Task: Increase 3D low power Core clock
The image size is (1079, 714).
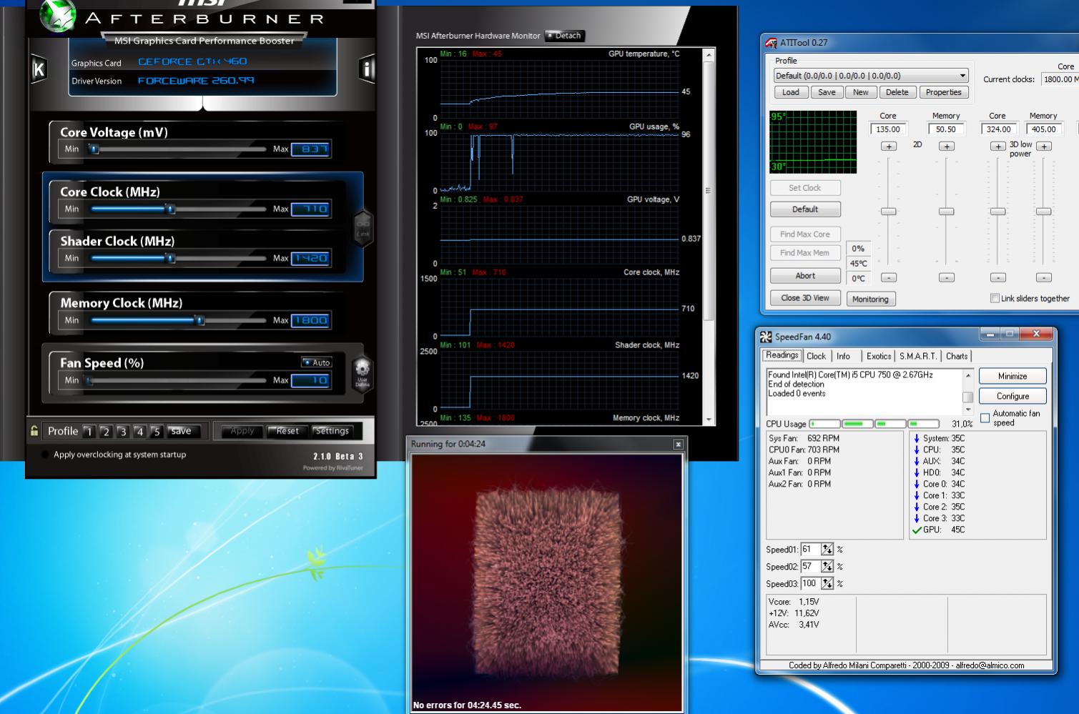Action: [x=997, y=147]
